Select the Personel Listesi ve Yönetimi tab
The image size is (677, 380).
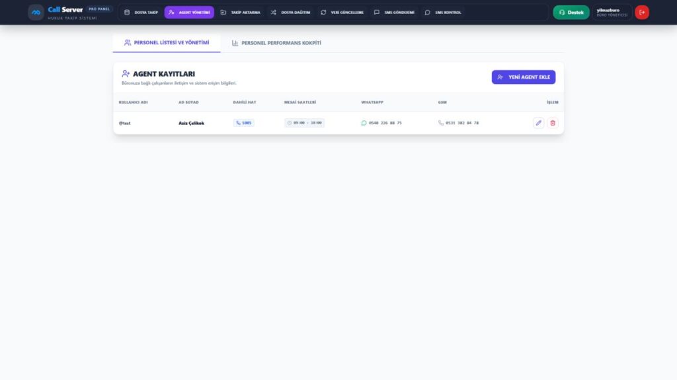(x=166, y=43)
